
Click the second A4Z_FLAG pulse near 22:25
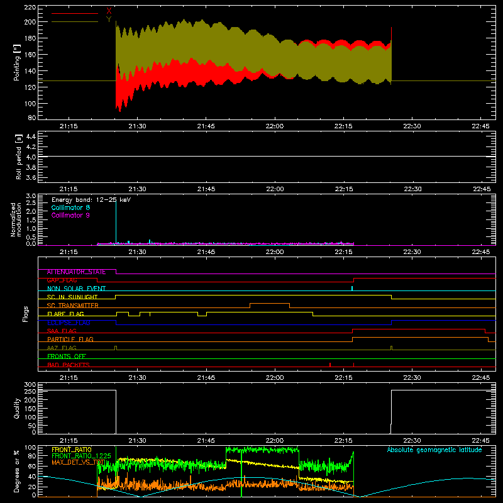coord(391,348)
